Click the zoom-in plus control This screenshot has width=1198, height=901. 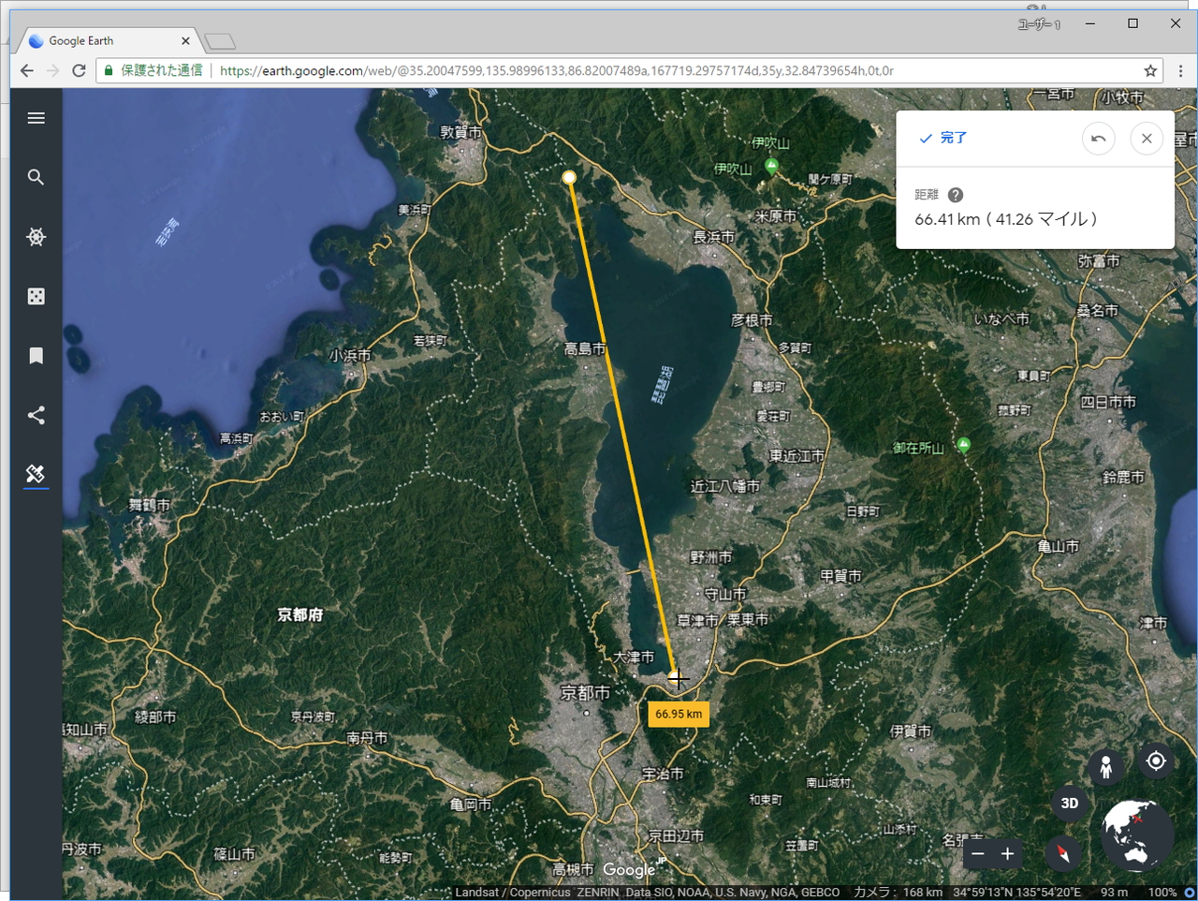coord(1007,854)
